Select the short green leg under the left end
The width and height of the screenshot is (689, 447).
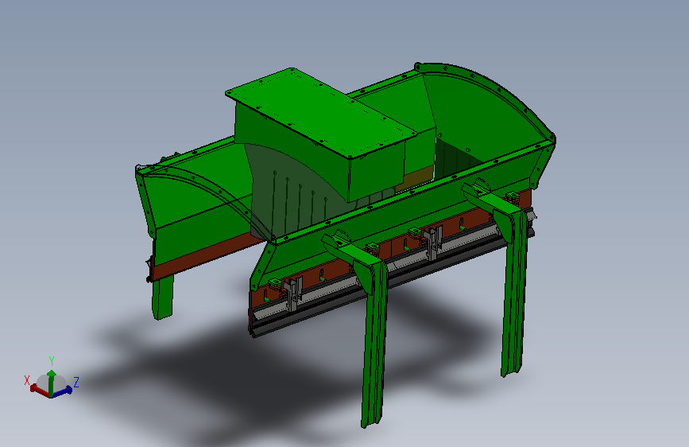click(x=162, y=296)
